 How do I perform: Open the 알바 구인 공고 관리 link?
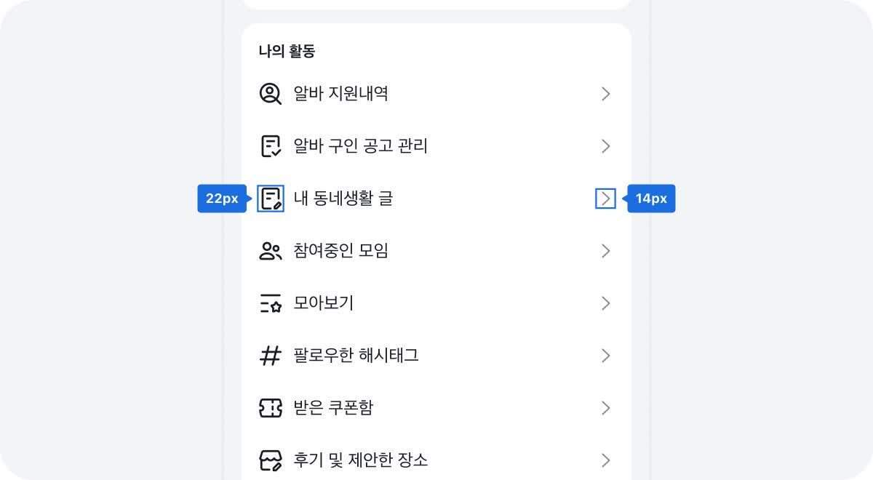tap(360, 146)
